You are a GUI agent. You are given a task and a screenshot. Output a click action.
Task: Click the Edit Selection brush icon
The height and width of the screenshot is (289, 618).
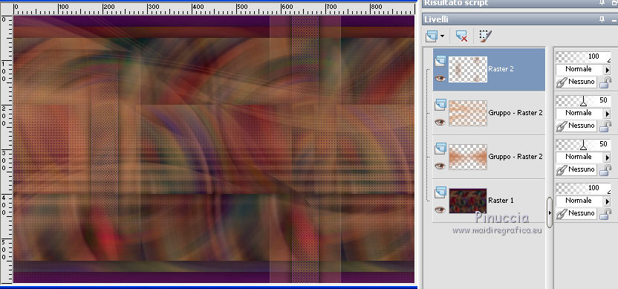[x=486, y=36]
